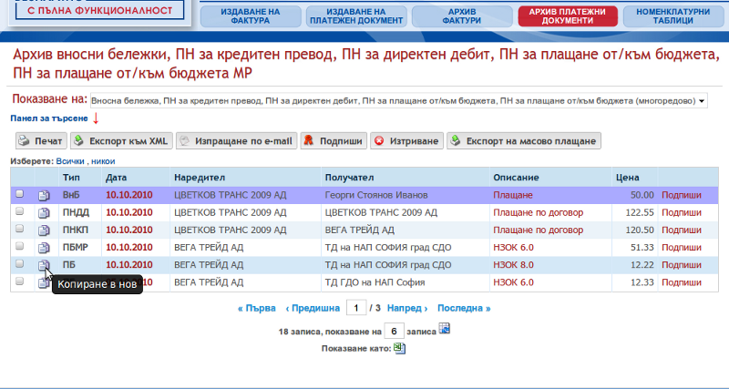Image resolution: width=729 pixels, height=389 pixels.
Task: Expand the 'Панел за търсене' search panel
Action: point(49,118)
